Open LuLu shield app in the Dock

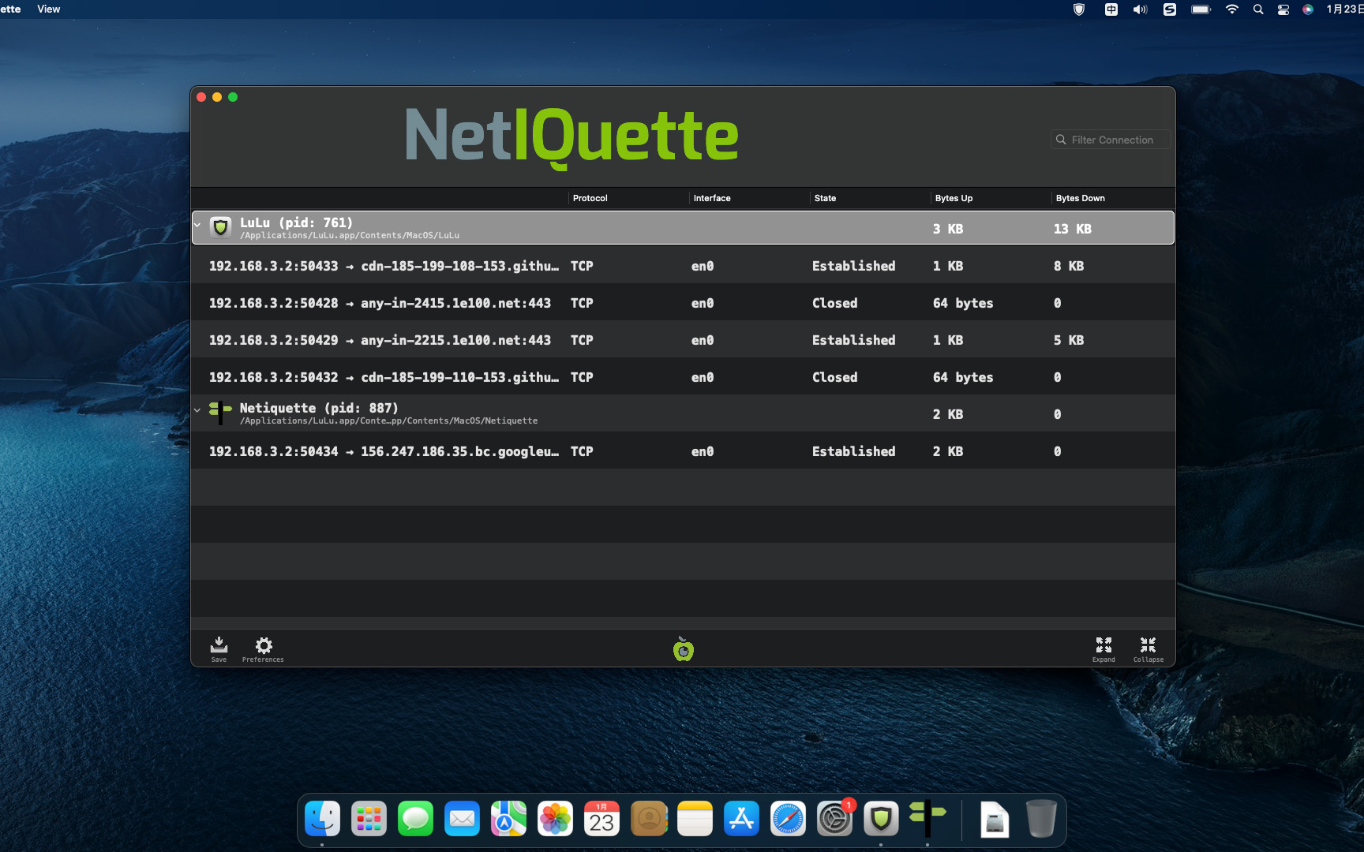click(x=881, y=819)
